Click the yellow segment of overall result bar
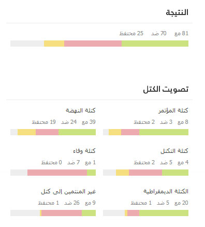The image size is (205, 227). [x=54, y=44]
